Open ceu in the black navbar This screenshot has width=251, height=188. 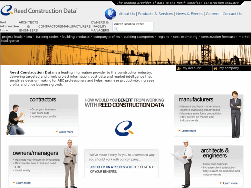coord(29,37)
